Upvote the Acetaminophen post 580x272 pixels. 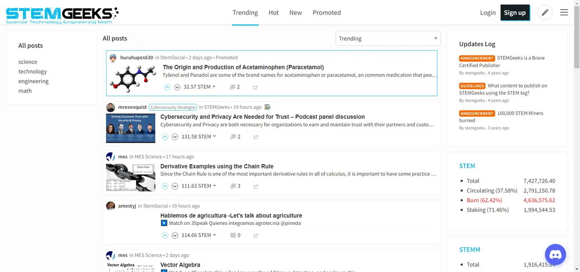pos(167,87)
